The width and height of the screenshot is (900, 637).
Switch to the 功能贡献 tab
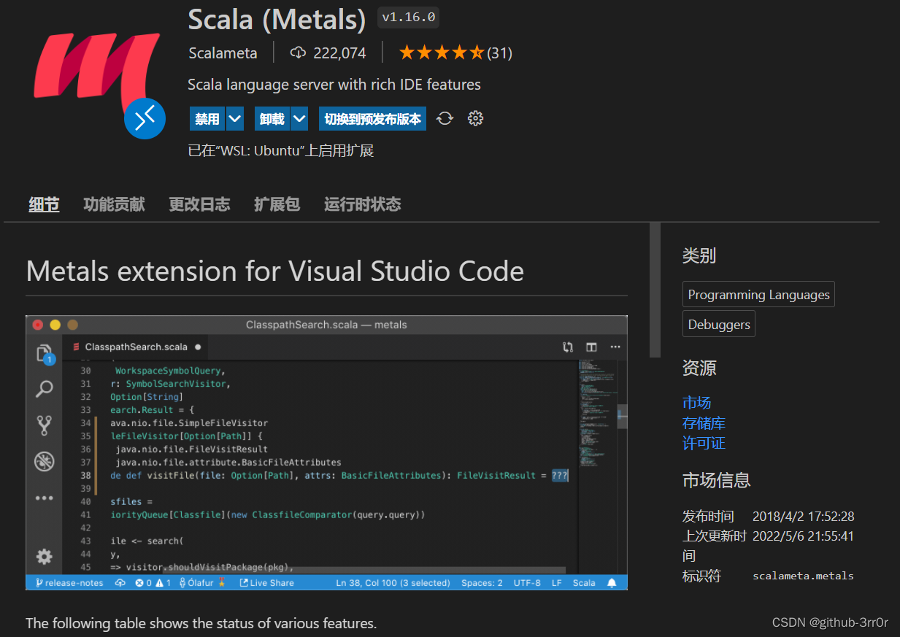click(x=114, y=204)
